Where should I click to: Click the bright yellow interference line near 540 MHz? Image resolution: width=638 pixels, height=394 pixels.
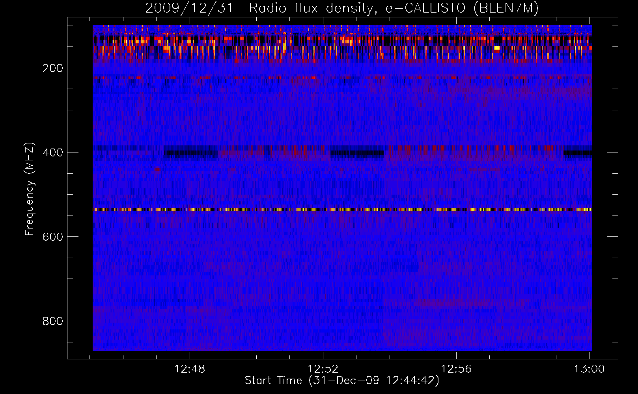[x=342, y=210]
